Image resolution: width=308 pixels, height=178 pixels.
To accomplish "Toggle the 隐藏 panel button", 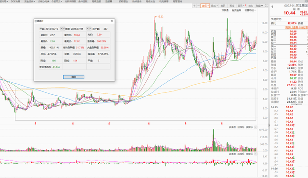I will tap(260, 6).
